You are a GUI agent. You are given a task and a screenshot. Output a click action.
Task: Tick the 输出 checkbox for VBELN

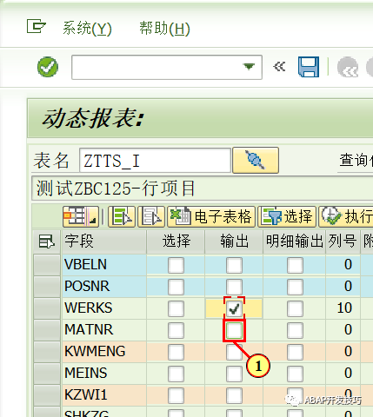click(234, 265)
